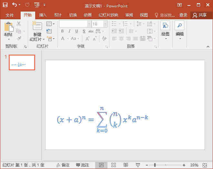Open the font size 18 combo box

[99, 24]
